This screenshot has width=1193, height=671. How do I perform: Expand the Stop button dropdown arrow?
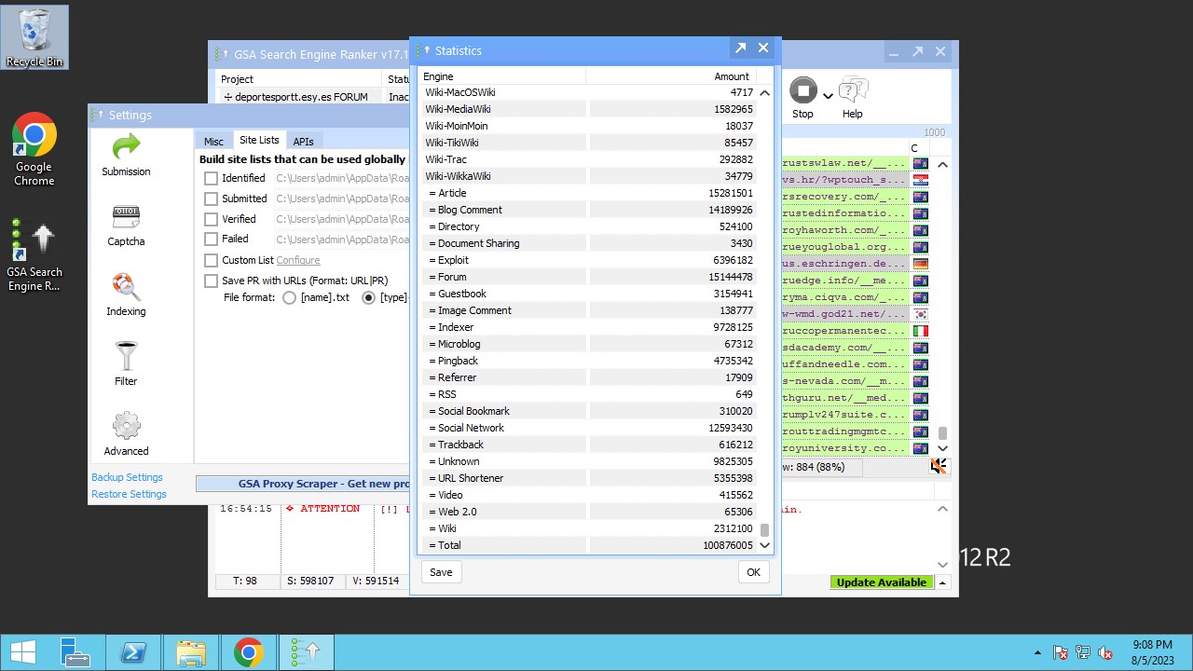(828, 96)
